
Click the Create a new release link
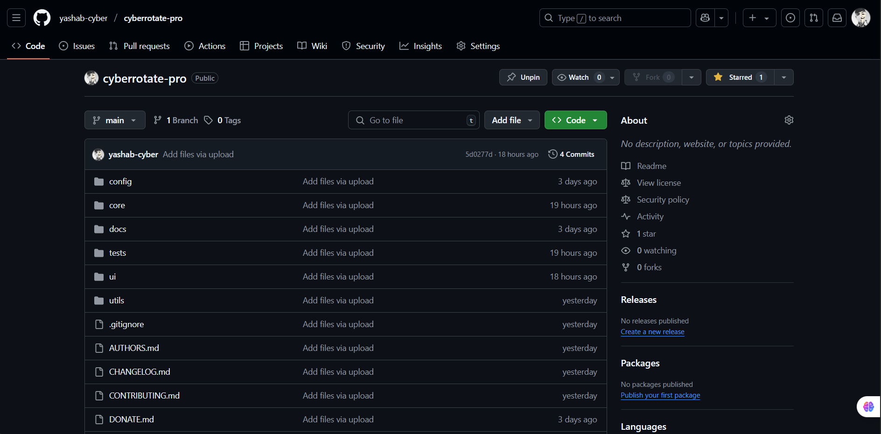pyautogui.click(x=652, y=332)
